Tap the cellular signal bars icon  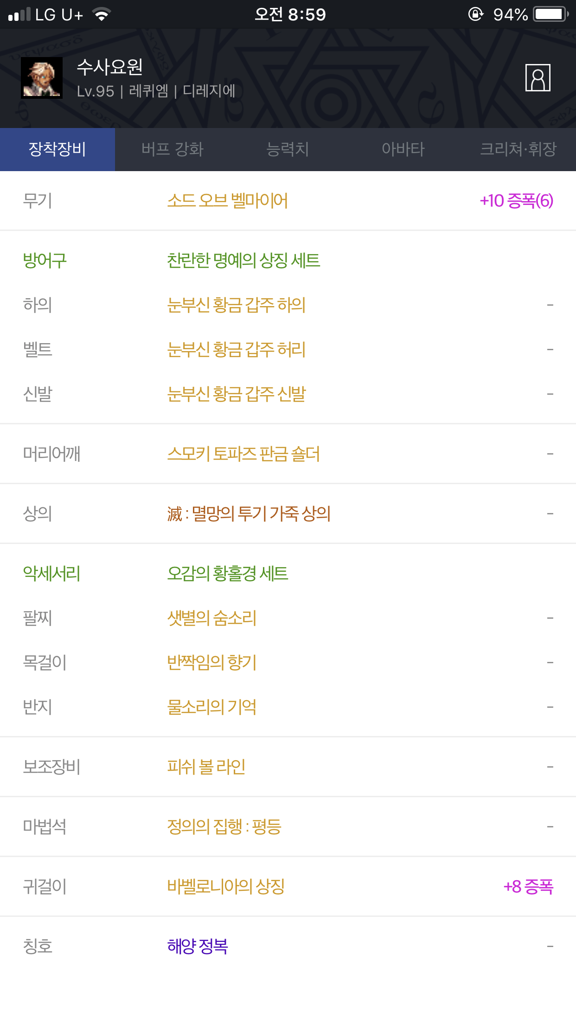19,15
